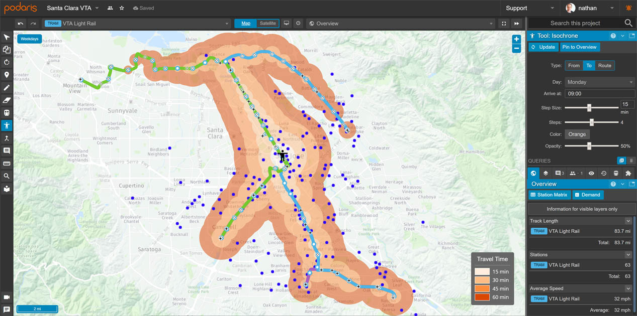Set isochrone type to To
The width and height of the screenshot is (637, 316).
point(589,66)
